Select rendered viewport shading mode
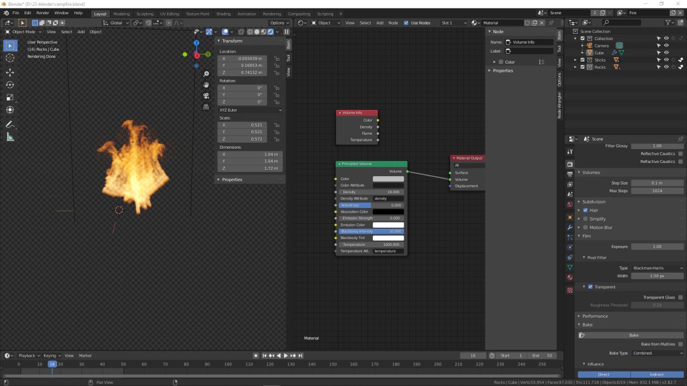 pyautogui.click(x=271, y=31)
